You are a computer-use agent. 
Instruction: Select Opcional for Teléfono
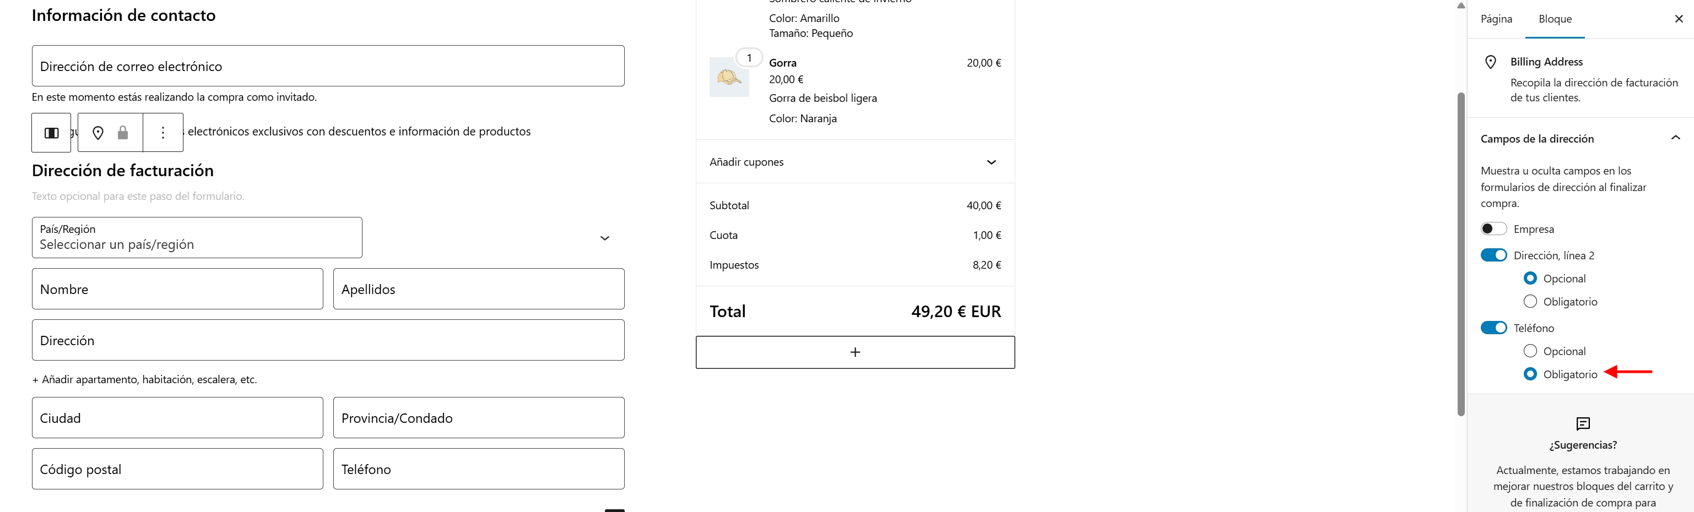click(1530, 351)
